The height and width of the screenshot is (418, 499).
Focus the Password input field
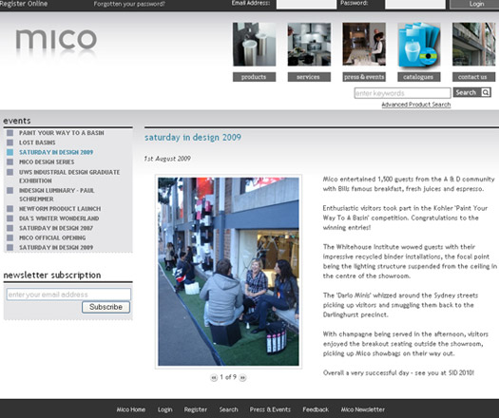point(415,4)
